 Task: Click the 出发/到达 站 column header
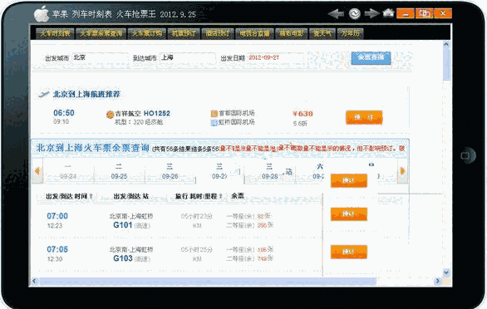(x=130, y=196)
